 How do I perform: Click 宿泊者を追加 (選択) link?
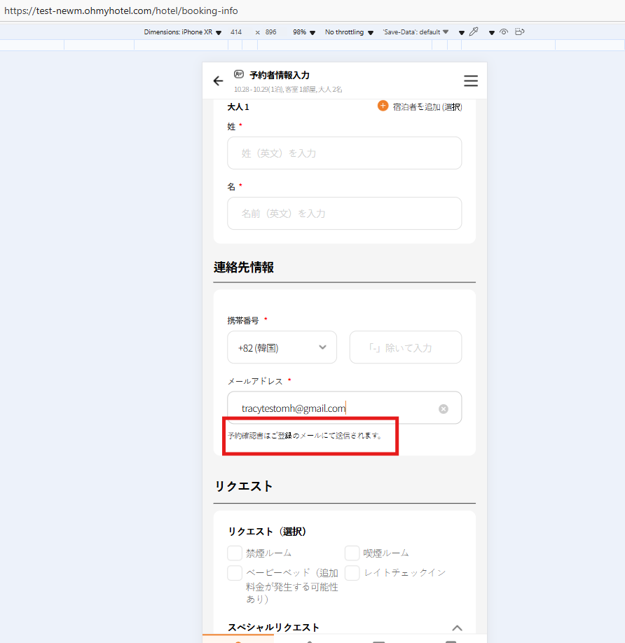(427, 106)
